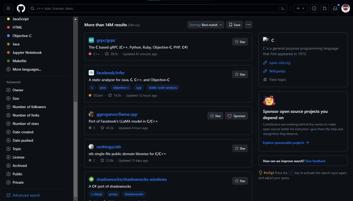Open facebook/infer repository
The height and width of the screenshot is (201, 353).
tap(110, 73)
